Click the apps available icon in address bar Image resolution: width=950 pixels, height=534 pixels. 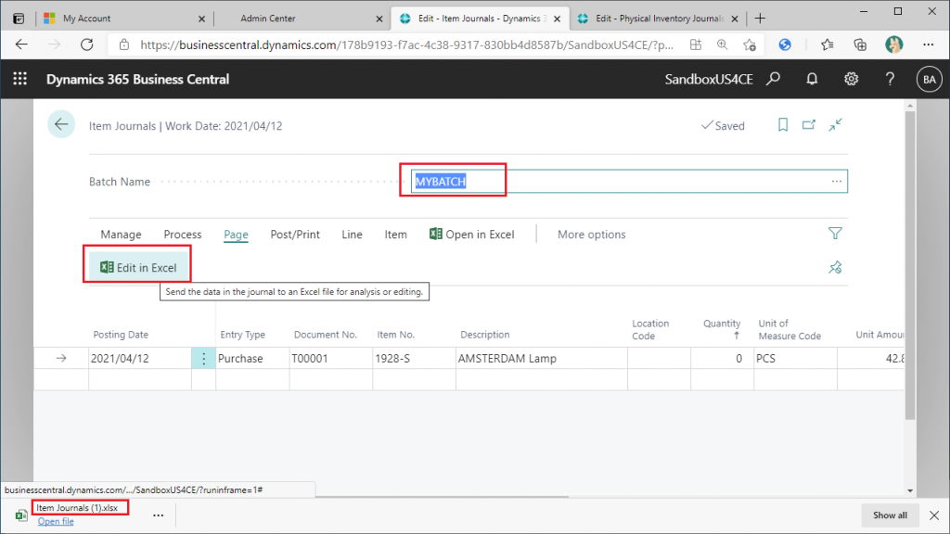(696, 44)
